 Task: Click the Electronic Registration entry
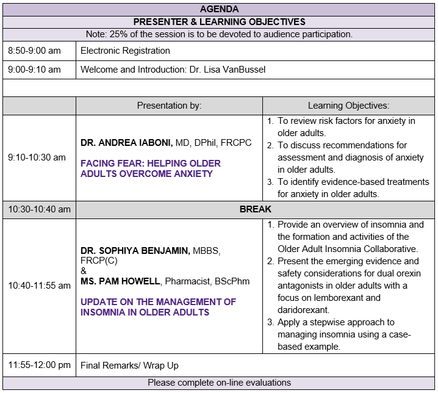point(125,51)
